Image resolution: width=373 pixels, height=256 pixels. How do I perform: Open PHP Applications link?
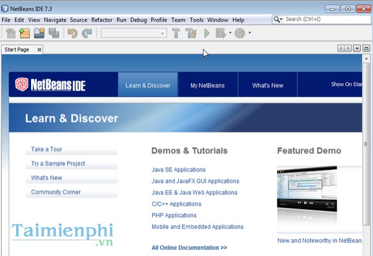coord(174,215)
